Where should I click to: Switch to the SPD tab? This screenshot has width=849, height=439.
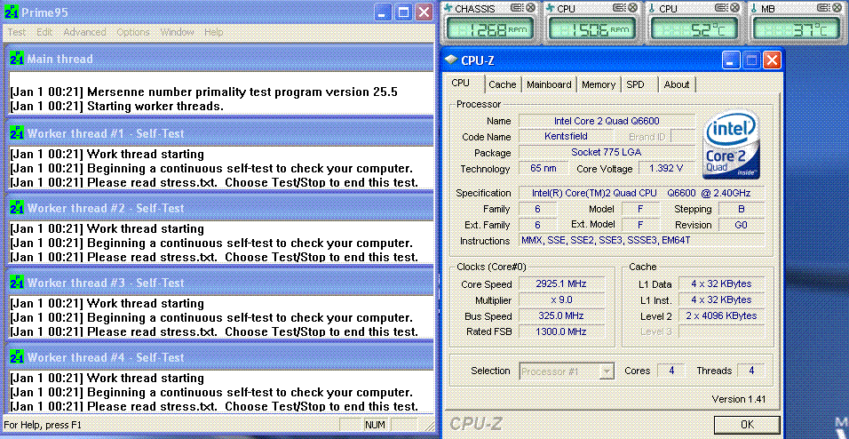click(x=636, y=84)
